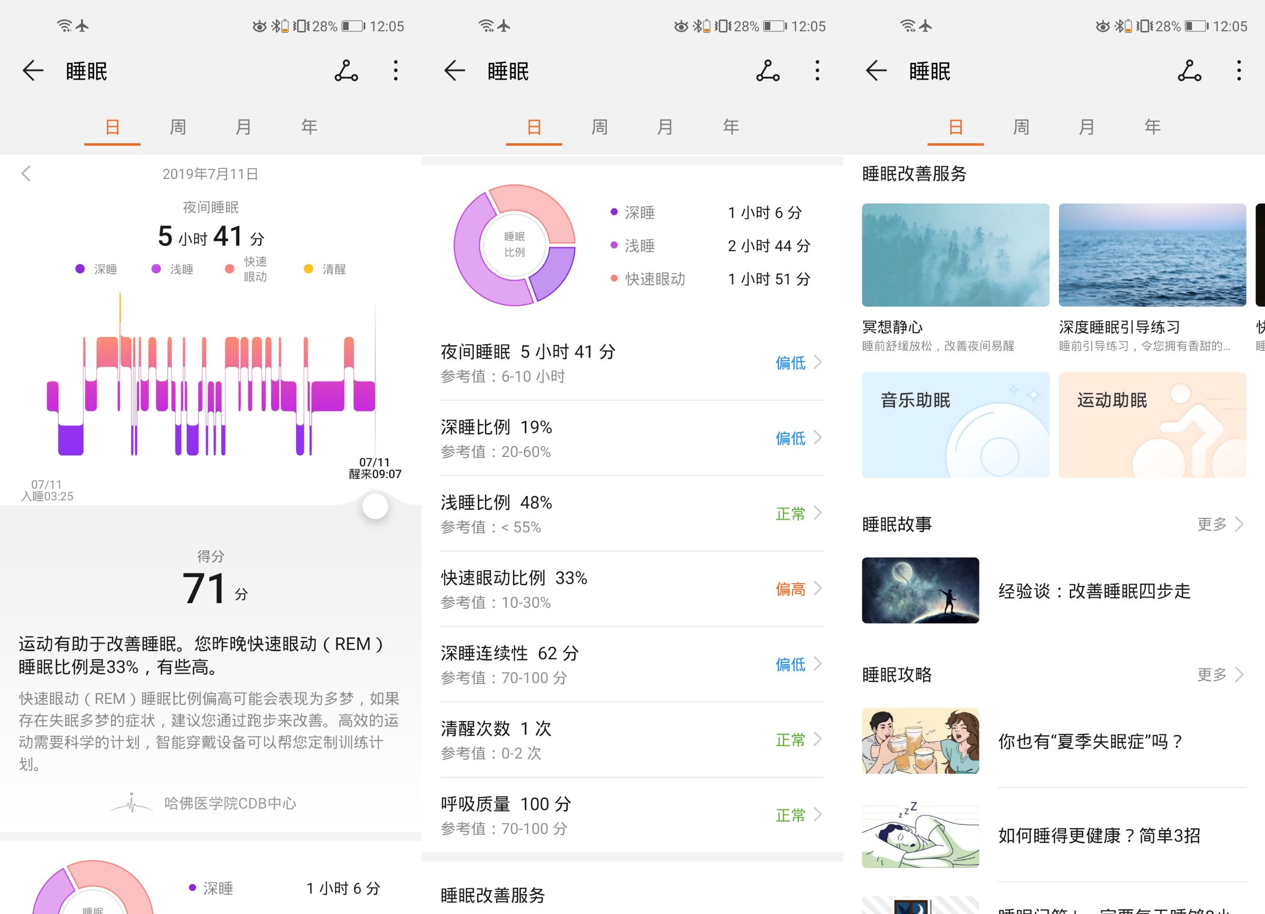1265x914 pixels.
Task: Tap 正常 status of 呼吸质量 row
Action: pyautogui.click(x=791, y=815)
